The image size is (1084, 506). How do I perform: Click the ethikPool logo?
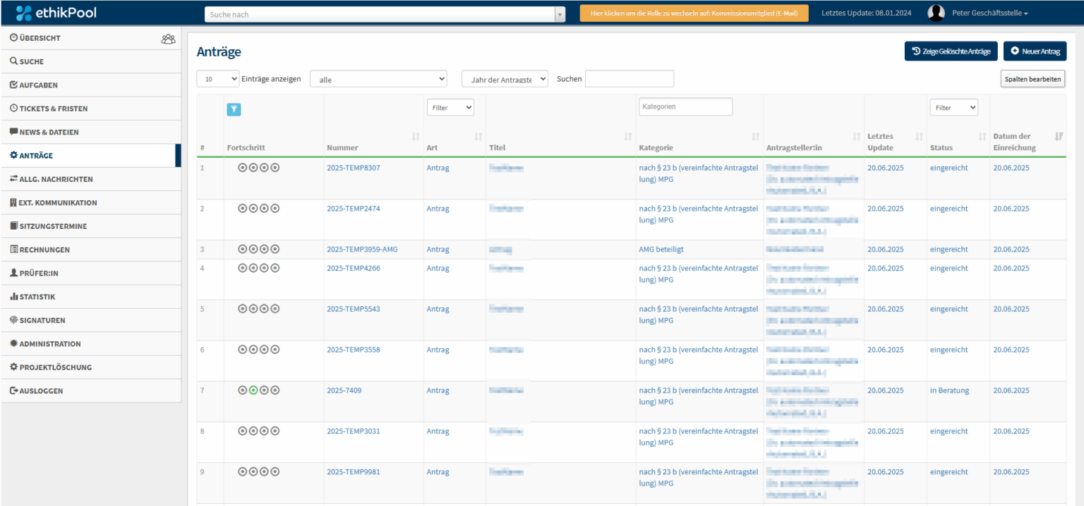(56, 13)
